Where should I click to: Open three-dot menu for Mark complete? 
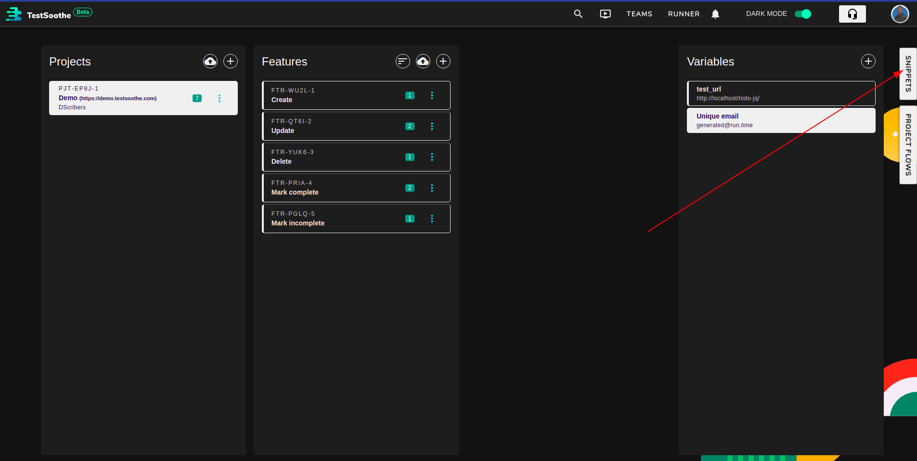pos(432,188)
